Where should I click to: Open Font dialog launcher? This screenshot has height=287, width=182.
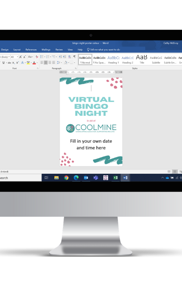37,68
